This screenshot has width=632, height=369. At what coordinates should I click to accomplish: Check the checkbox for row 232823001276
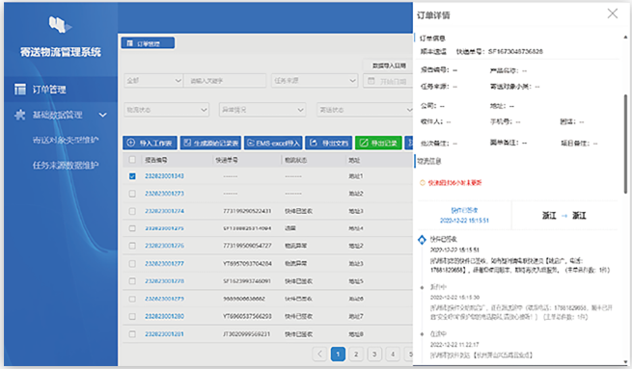(132, 246)
